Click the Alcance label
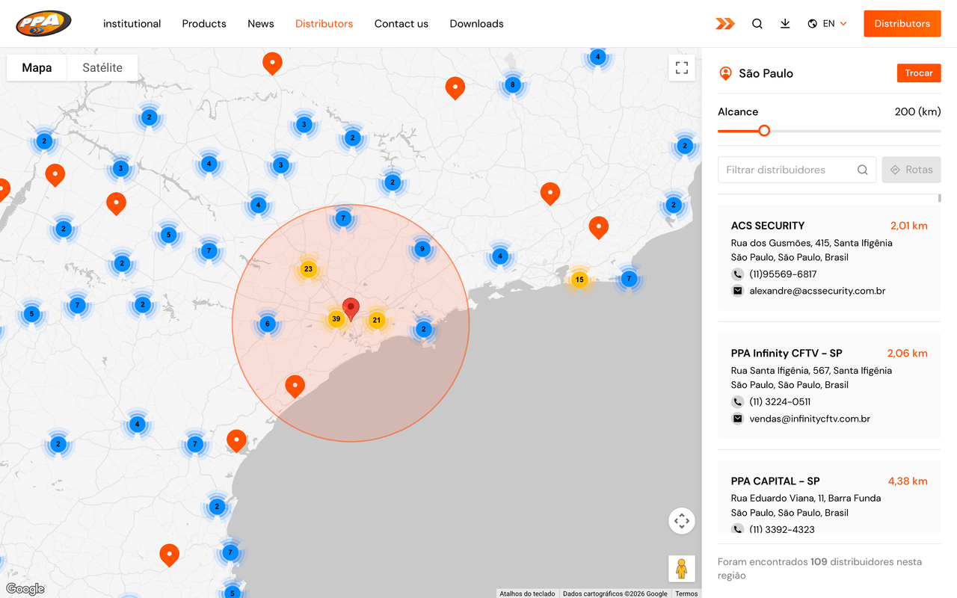The width and height of the screenshot is (957, 598). click(738, 112)
